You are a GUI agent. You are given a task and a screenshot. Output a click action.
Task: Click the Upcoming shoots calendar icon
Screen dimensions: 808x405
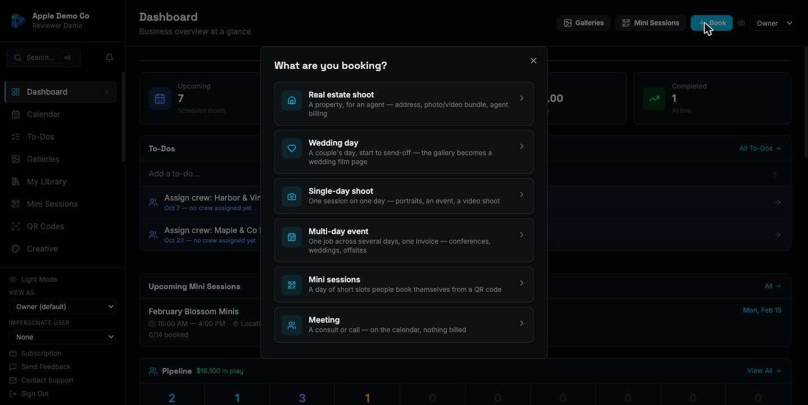(x=160, y=99)
